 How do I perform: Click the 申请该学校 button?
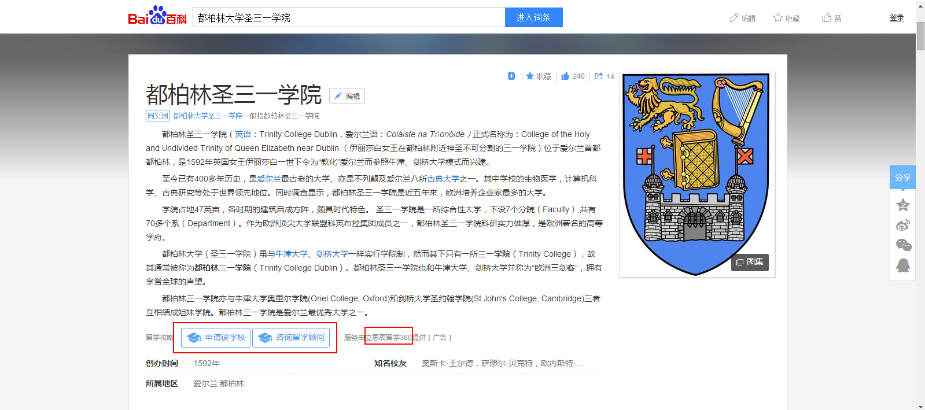pos(216,337)
